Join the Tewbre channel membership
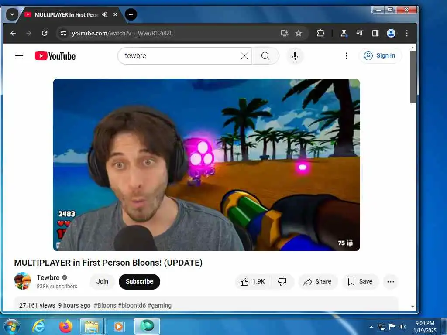The image size is (447, 335). [x=102, y=281]
